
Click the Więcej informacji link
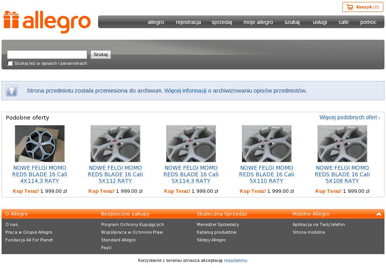coord(185,91)
